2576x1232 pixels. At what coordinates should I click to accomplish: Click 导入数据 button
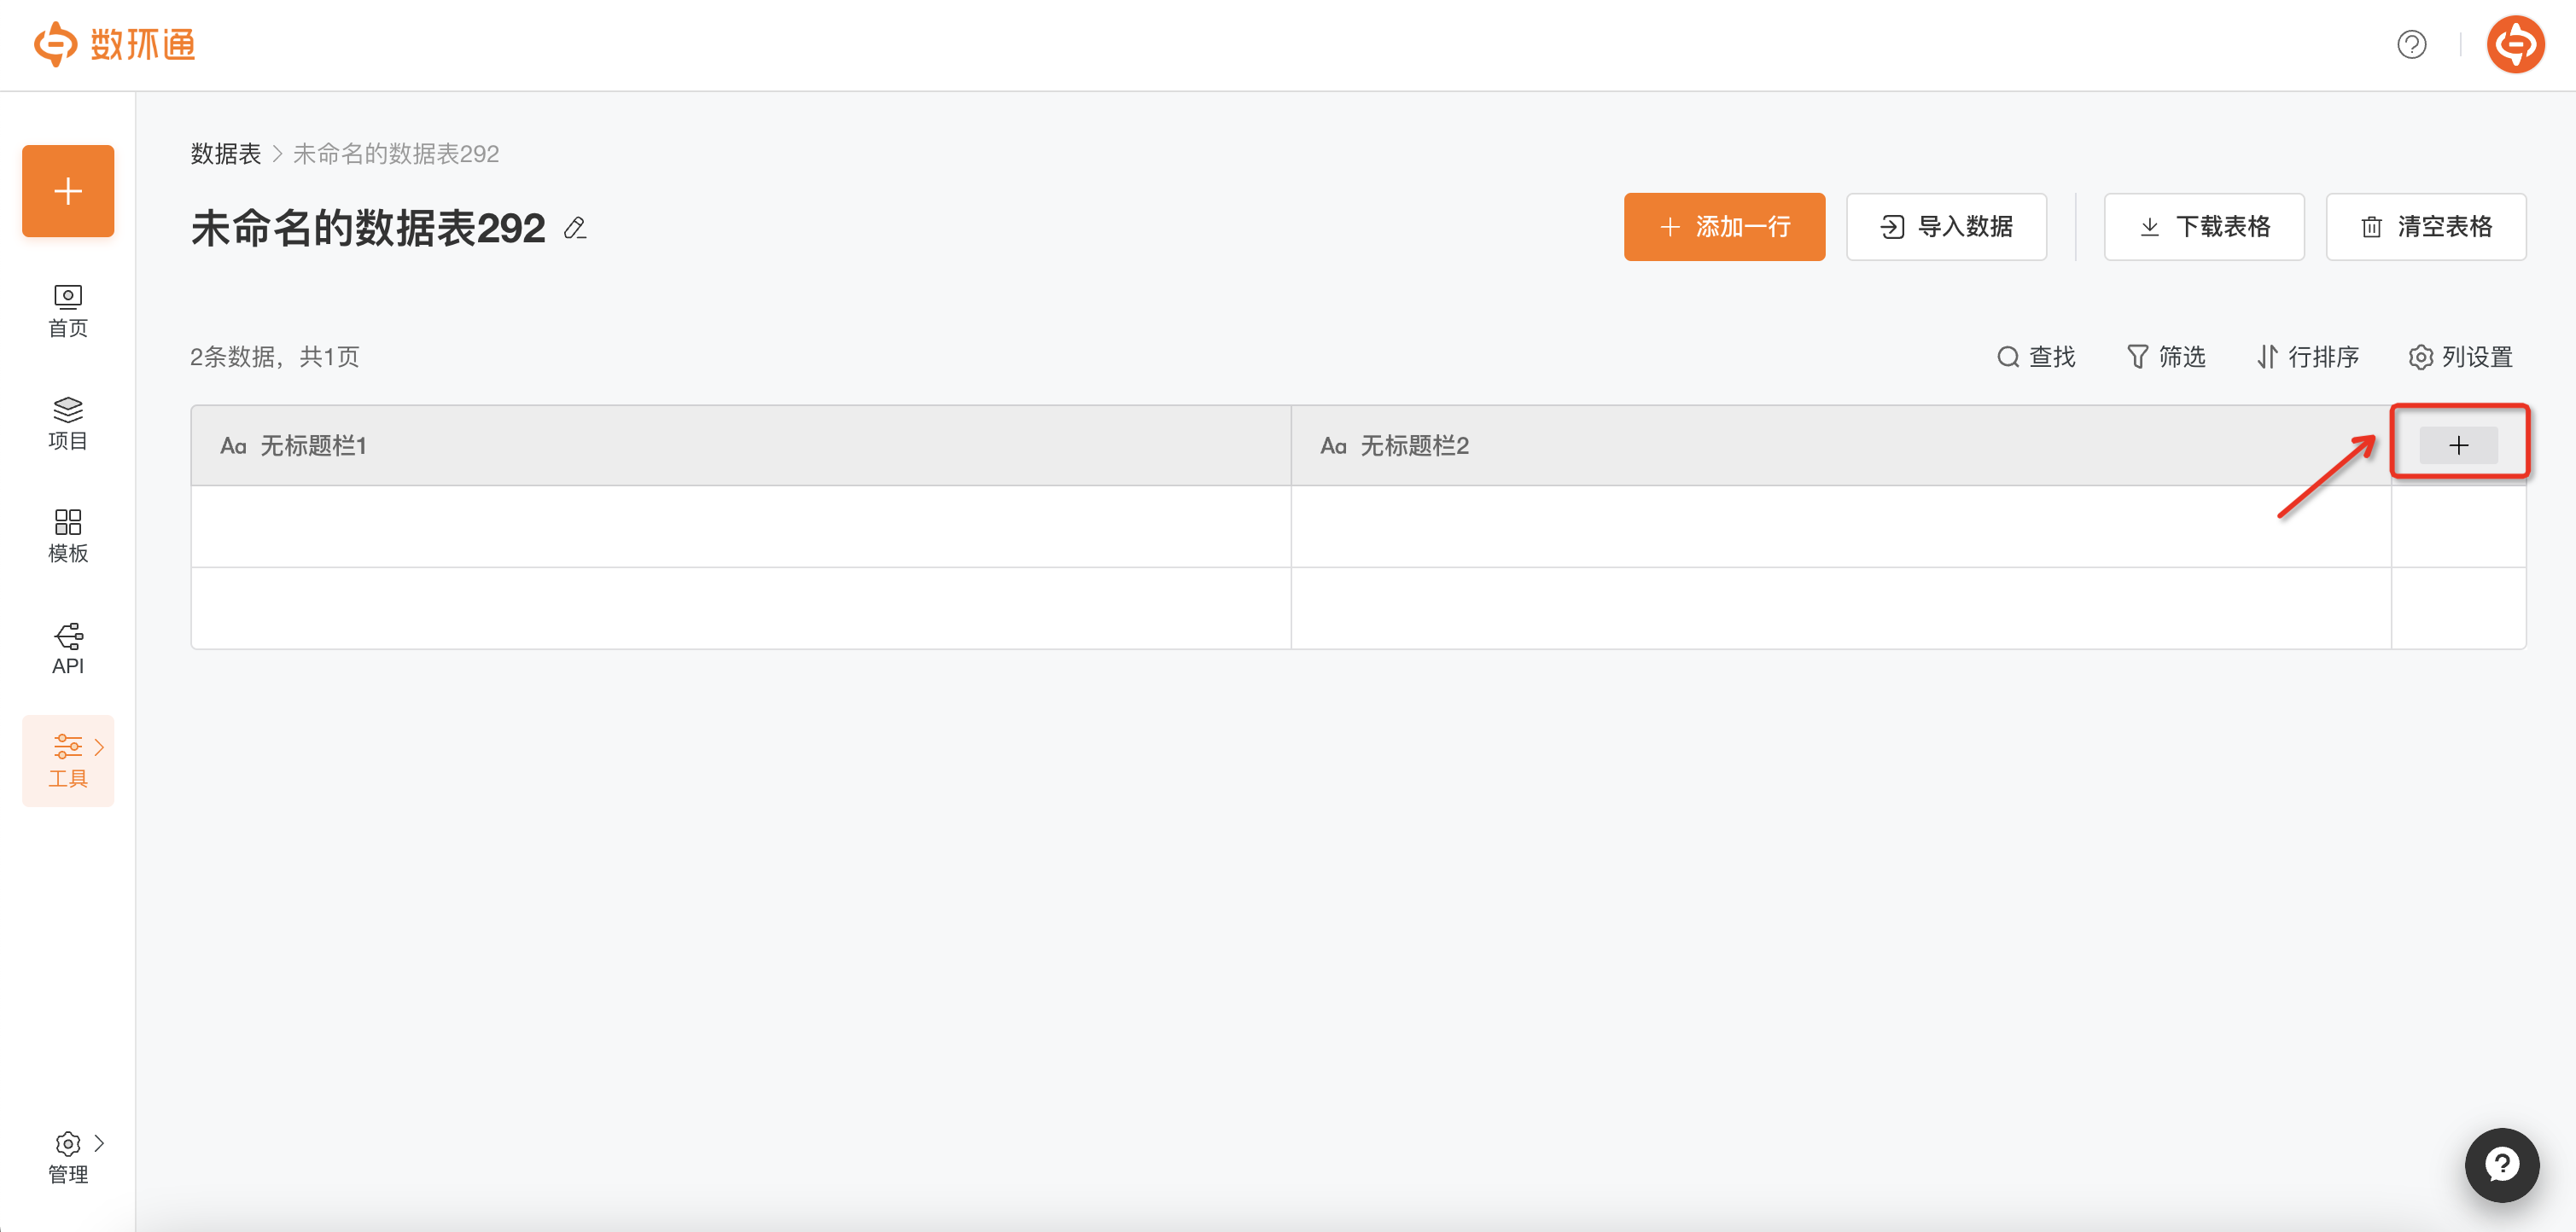(1946, 227)
